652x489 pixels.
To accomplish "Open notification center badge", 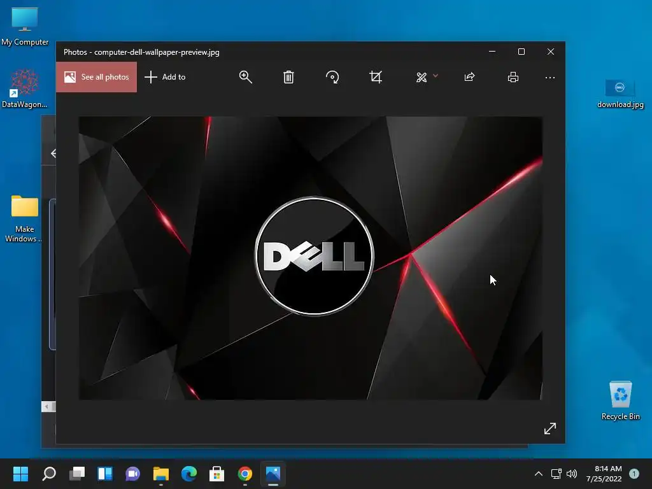I will [x=634, y=474].
